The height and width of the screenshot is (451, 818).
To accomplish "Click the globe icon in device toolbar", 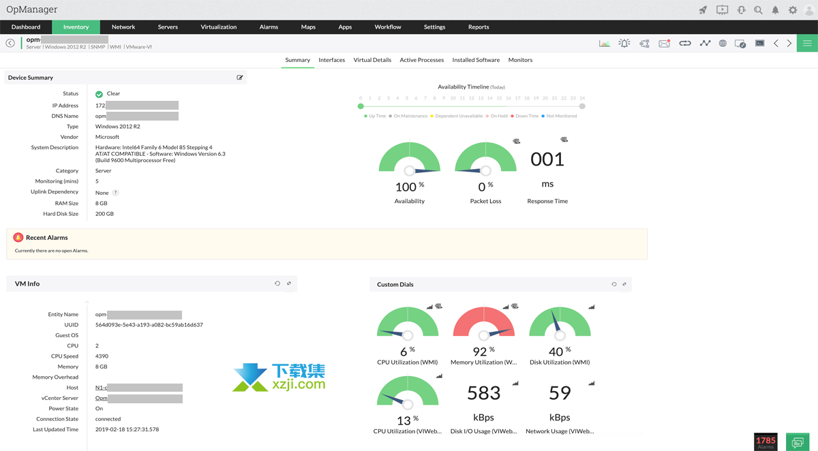I will coord(723,44).
